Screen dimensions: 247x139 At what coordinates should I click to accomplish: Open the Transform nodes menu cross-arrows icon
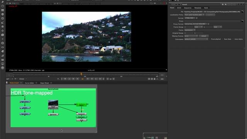click(x=3, y=31)
